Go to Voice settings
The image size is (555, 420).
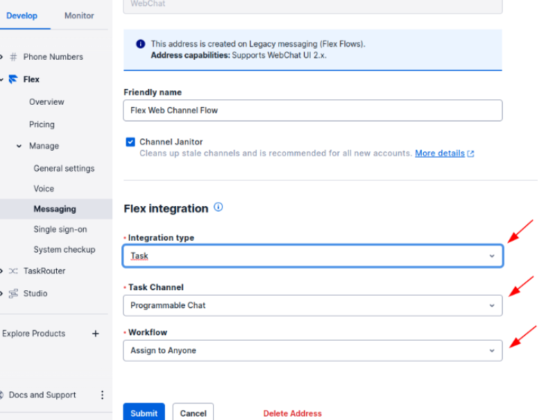[x=44, y=189]
